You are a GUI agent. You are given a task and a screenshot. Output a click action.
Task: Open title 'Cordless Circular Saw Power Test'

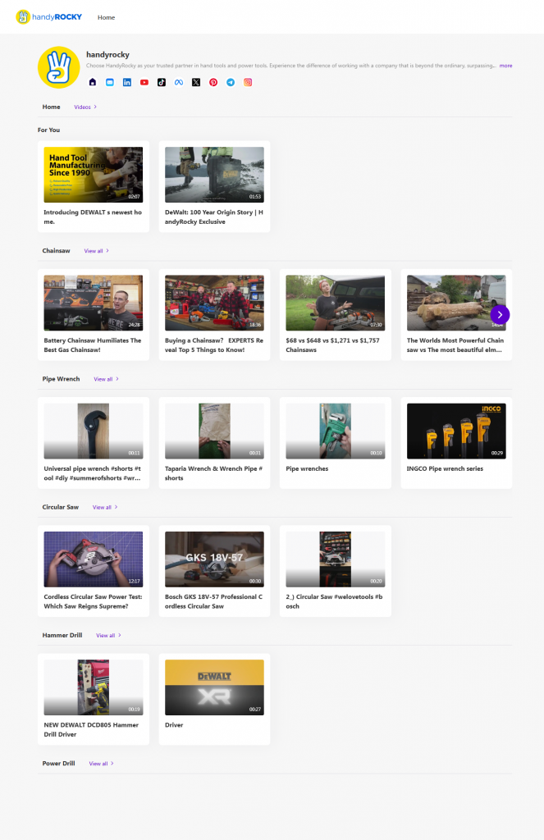93,601
